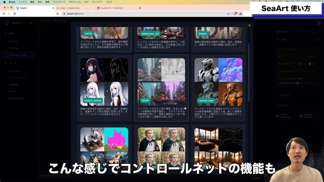The image size is (324, 182).
Task: Select the openpose_full preprocessor card
Action: (161, 39)
